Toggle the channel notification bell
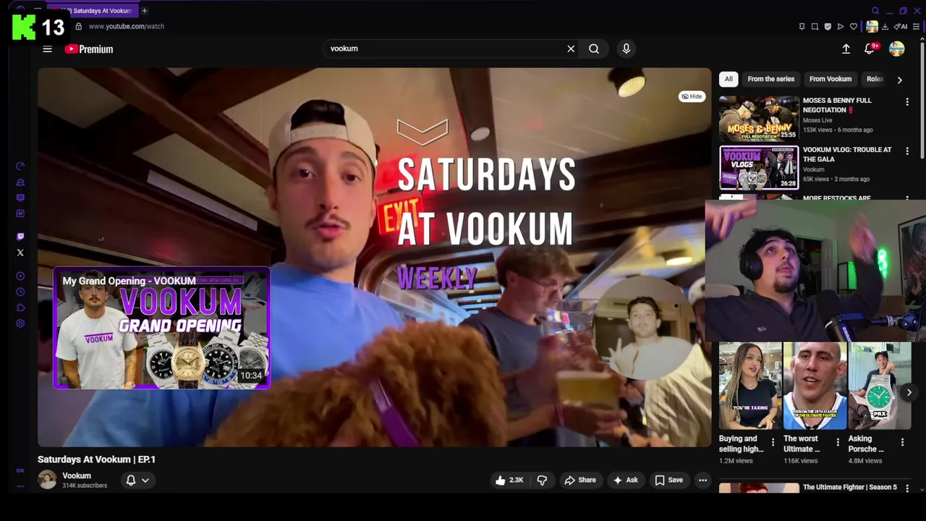 [131, 480]
